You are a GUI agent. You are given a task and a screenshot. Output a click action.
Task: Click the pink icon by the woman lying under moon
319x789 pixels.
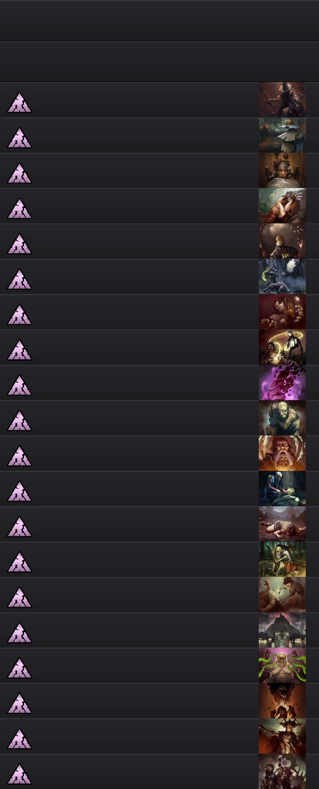click(19, 527)
